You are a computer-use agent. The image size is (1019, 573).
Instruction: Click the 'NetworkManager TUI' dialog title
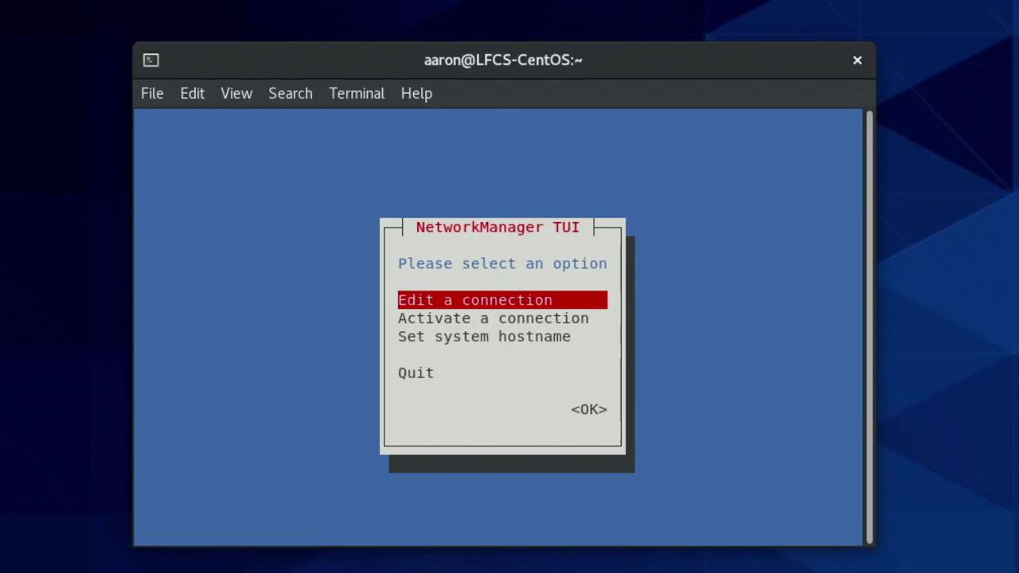[x=498, y=227]
